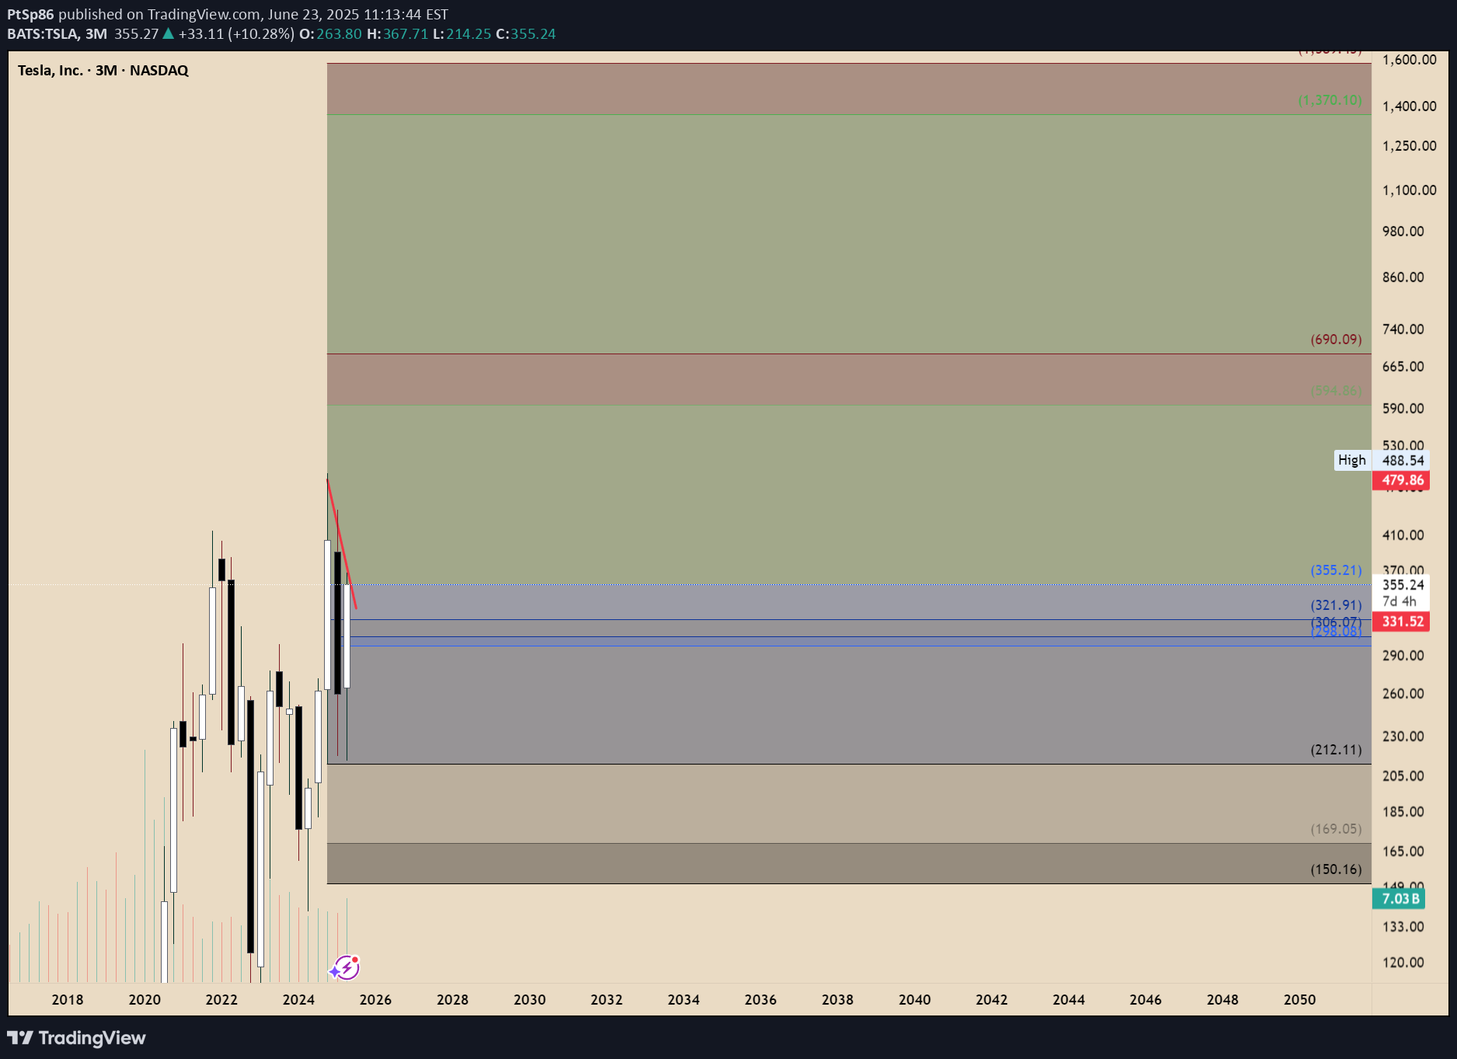Click the 860.00 price axis tick

pos(1403,277)
